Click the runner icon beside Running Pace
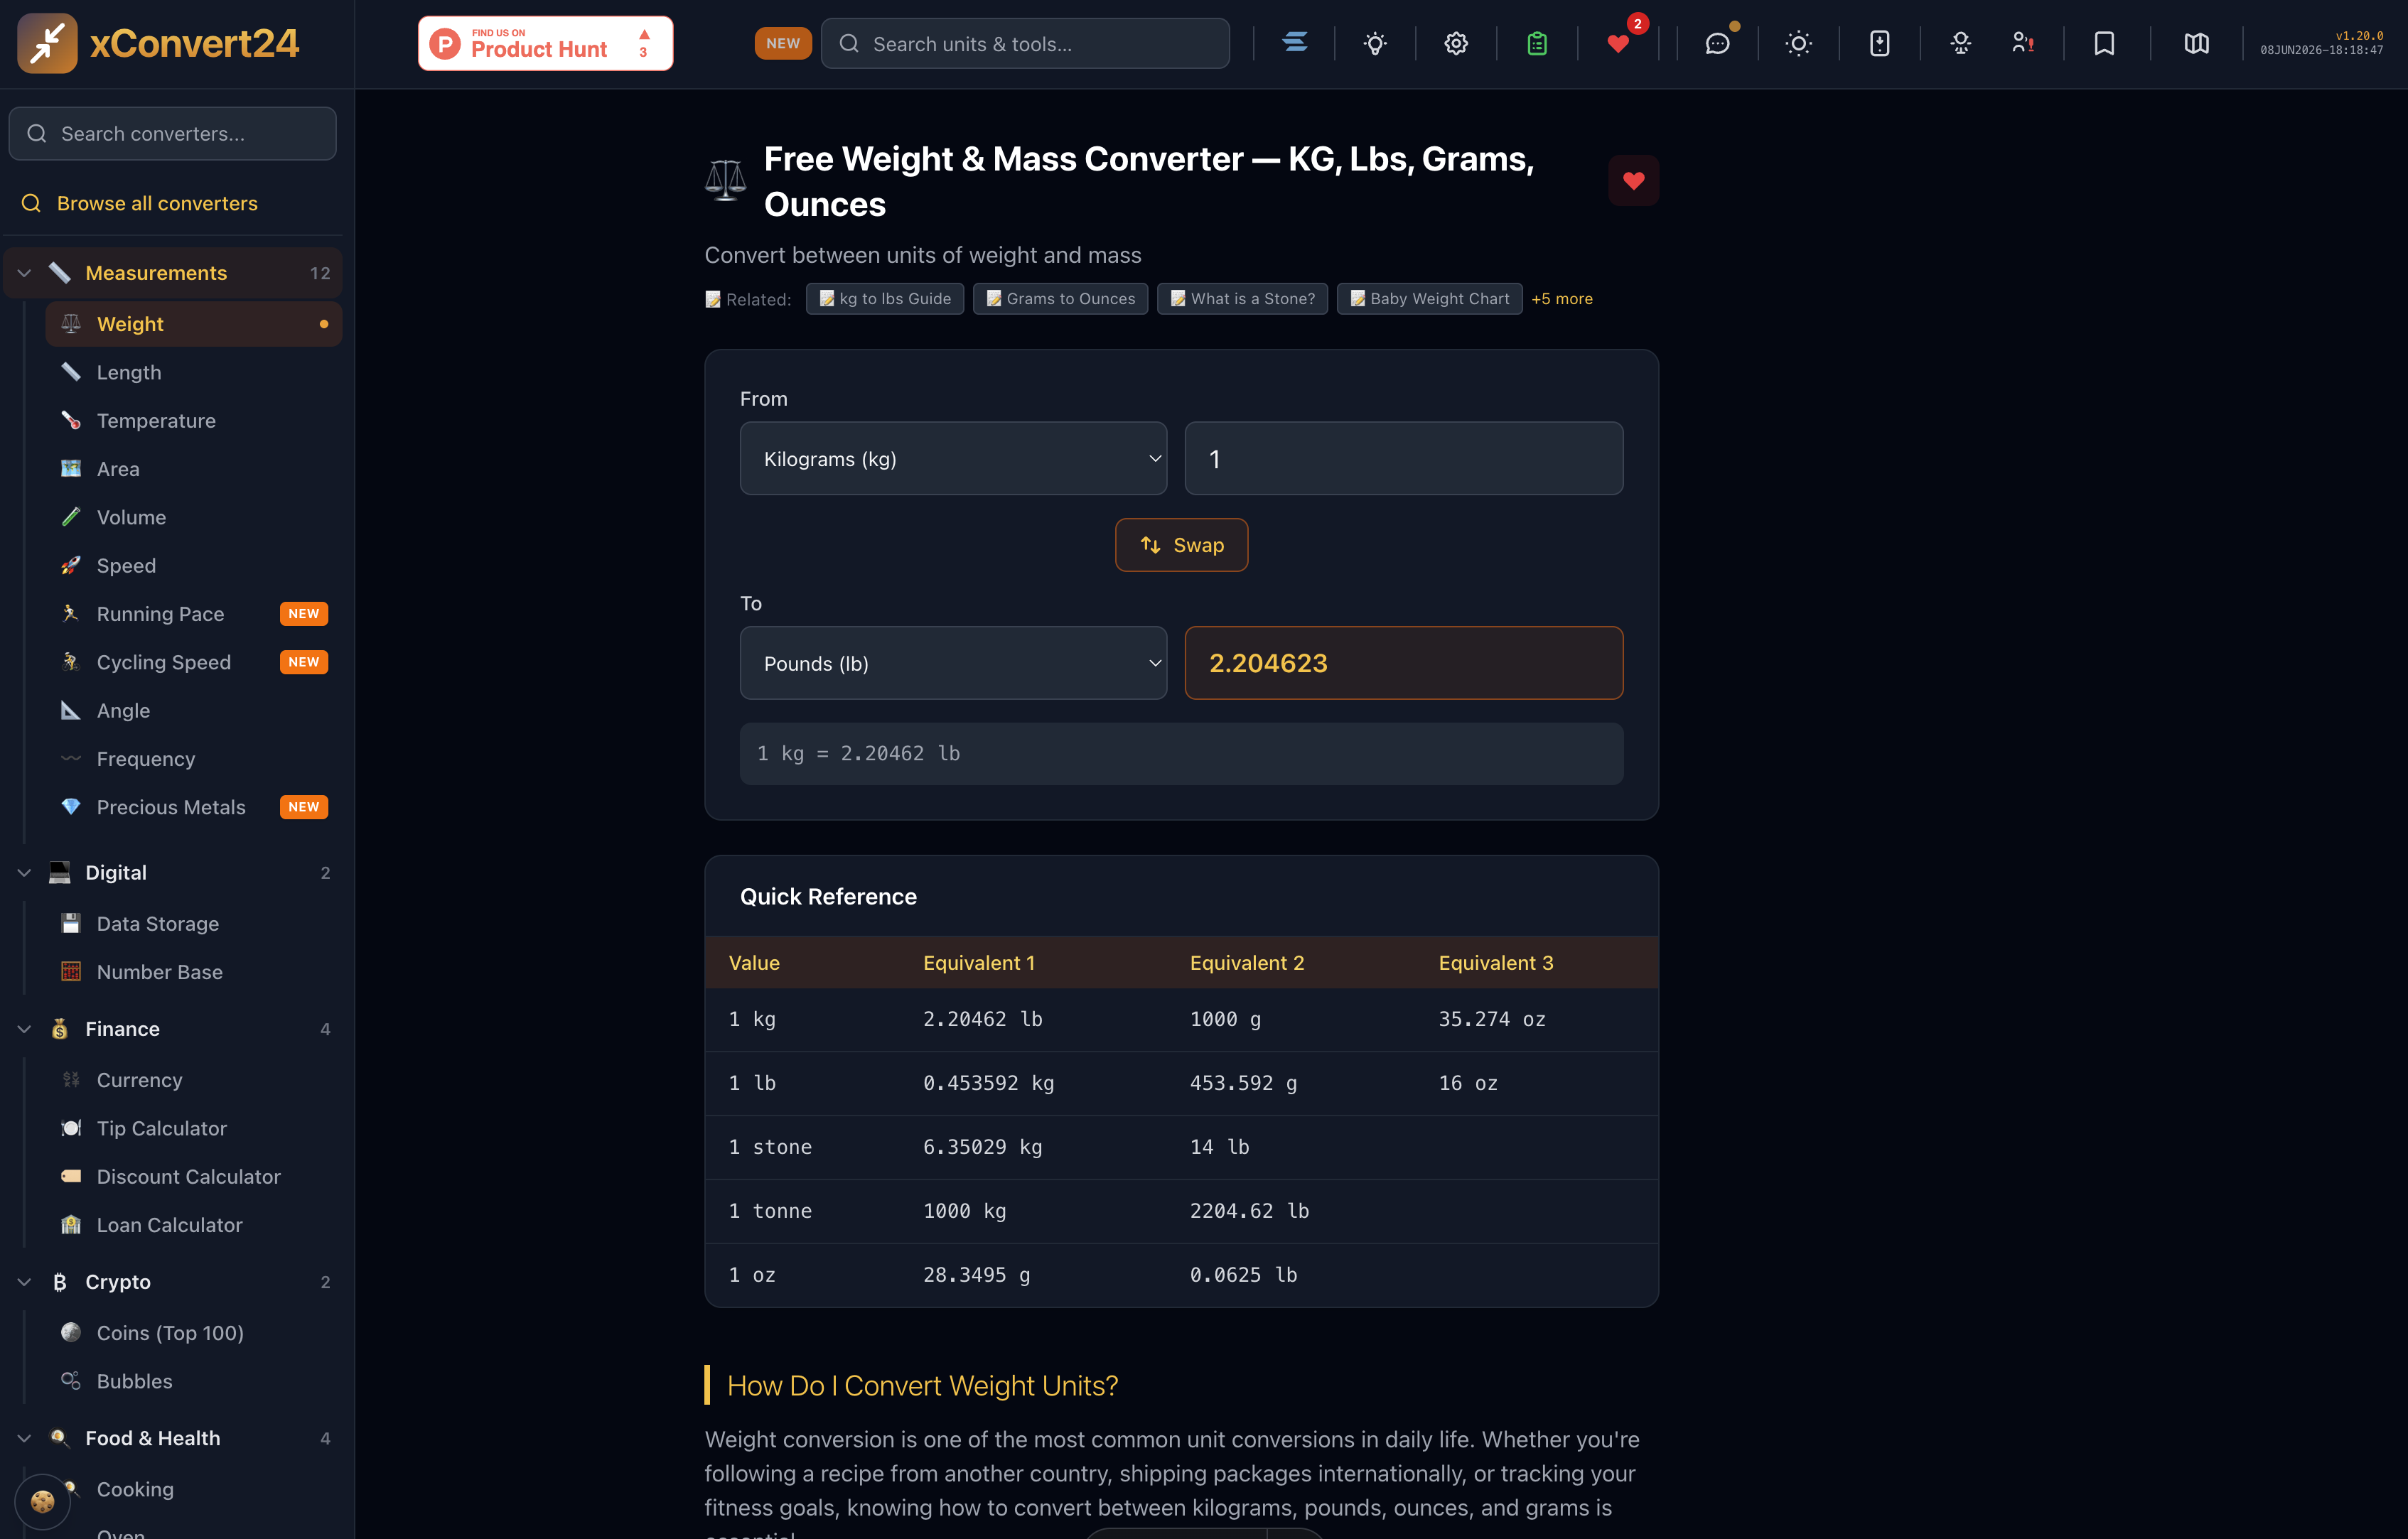This screenshot has width=2408, height=1539. point(71,613)
